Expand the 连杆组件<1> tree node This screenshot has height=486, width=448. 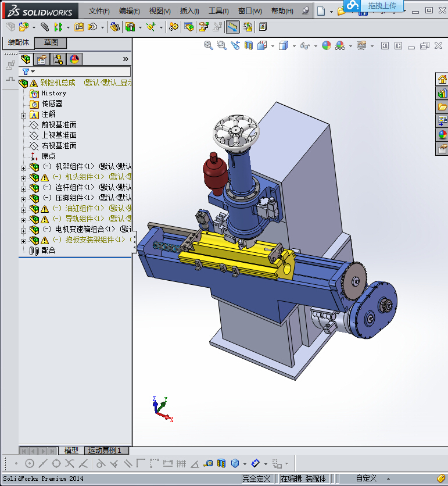pyautogui.click(x=24, y=189)
